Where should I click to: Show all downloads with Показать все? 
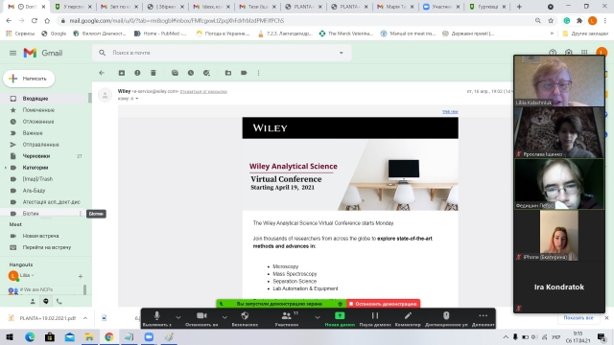[x=579, y=317]
